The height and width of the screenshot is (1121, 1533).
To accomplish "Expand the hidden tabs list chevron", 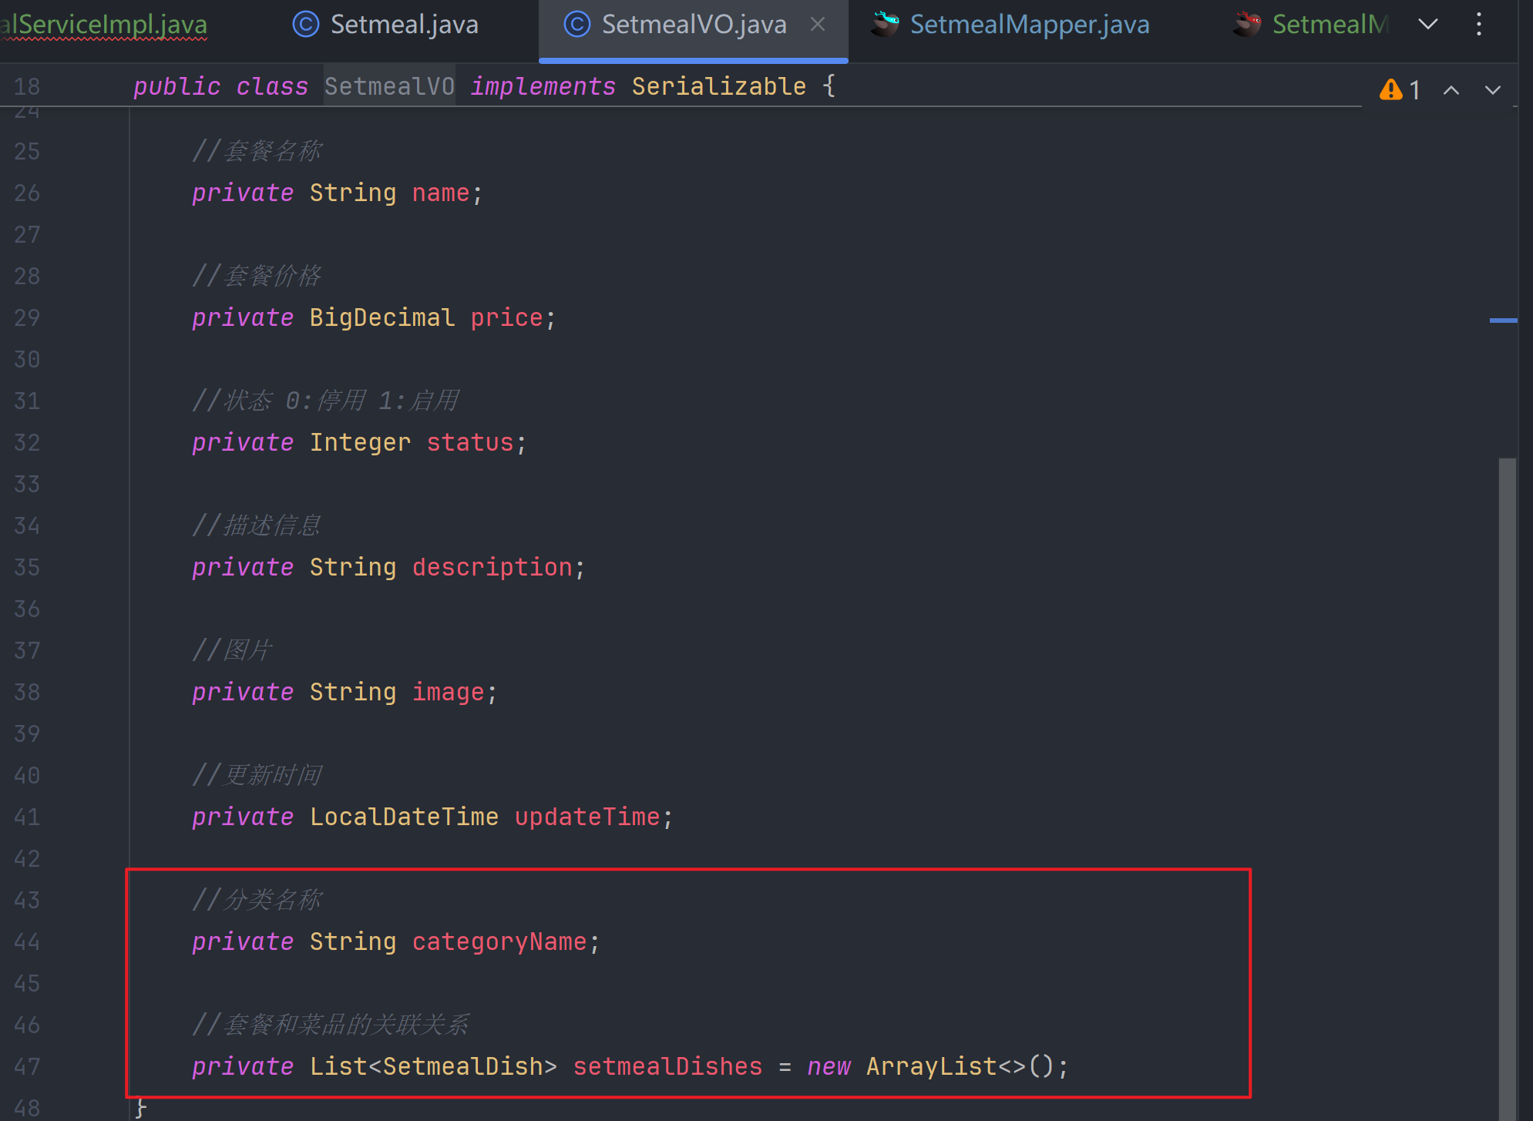I will [x=1427, y=25].
